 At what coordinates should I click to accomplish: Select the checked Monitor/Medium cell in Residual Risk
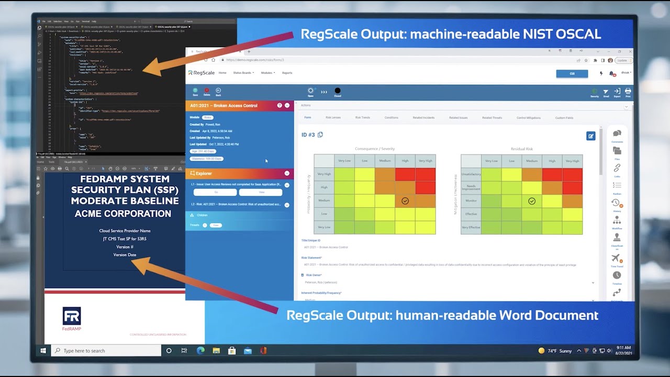pos(532,201)
